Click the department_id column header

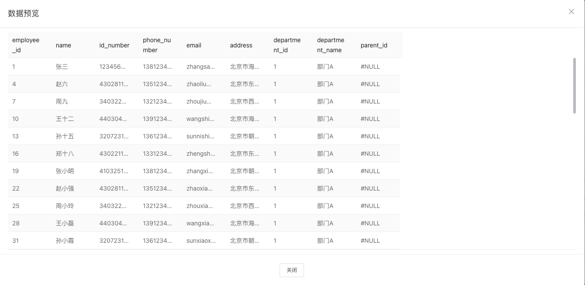click(287, 45)
